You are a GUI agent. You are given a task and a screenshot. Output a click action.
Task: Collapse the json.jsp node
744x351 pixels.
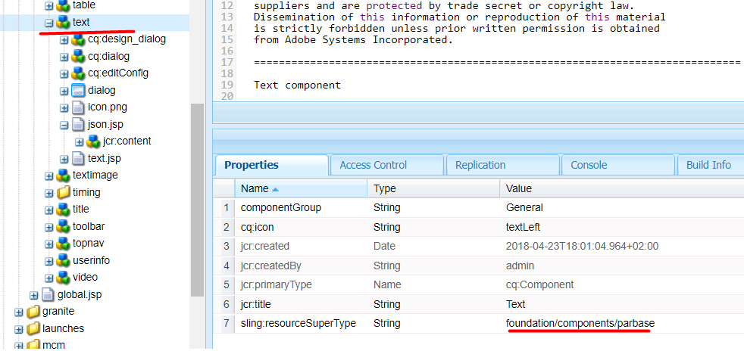pos(64,125)
